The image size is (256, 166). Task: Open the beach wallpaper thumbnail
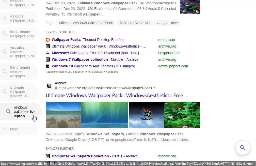[63, 115]
